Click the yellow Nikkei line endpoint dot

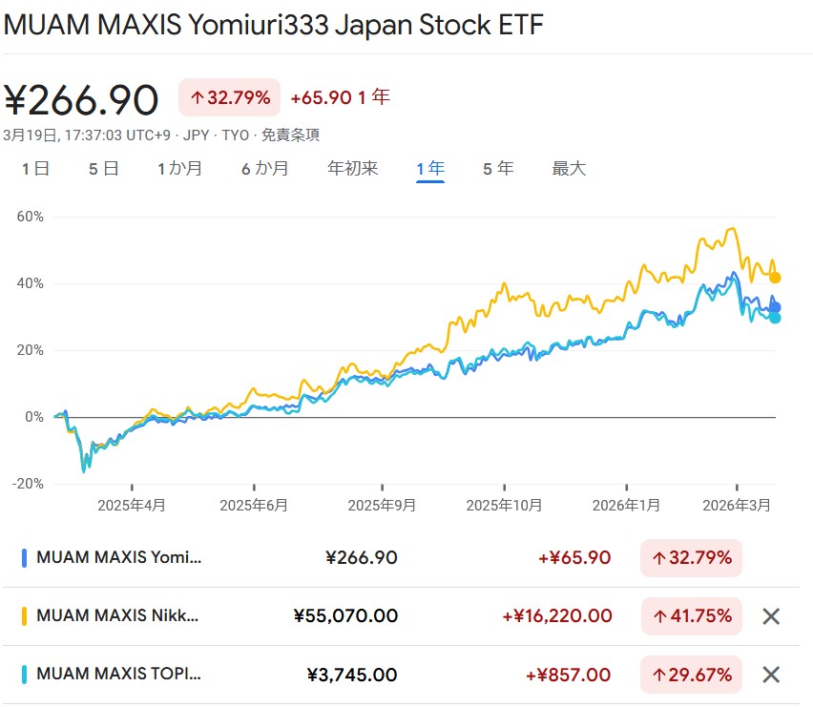(775, 278)
